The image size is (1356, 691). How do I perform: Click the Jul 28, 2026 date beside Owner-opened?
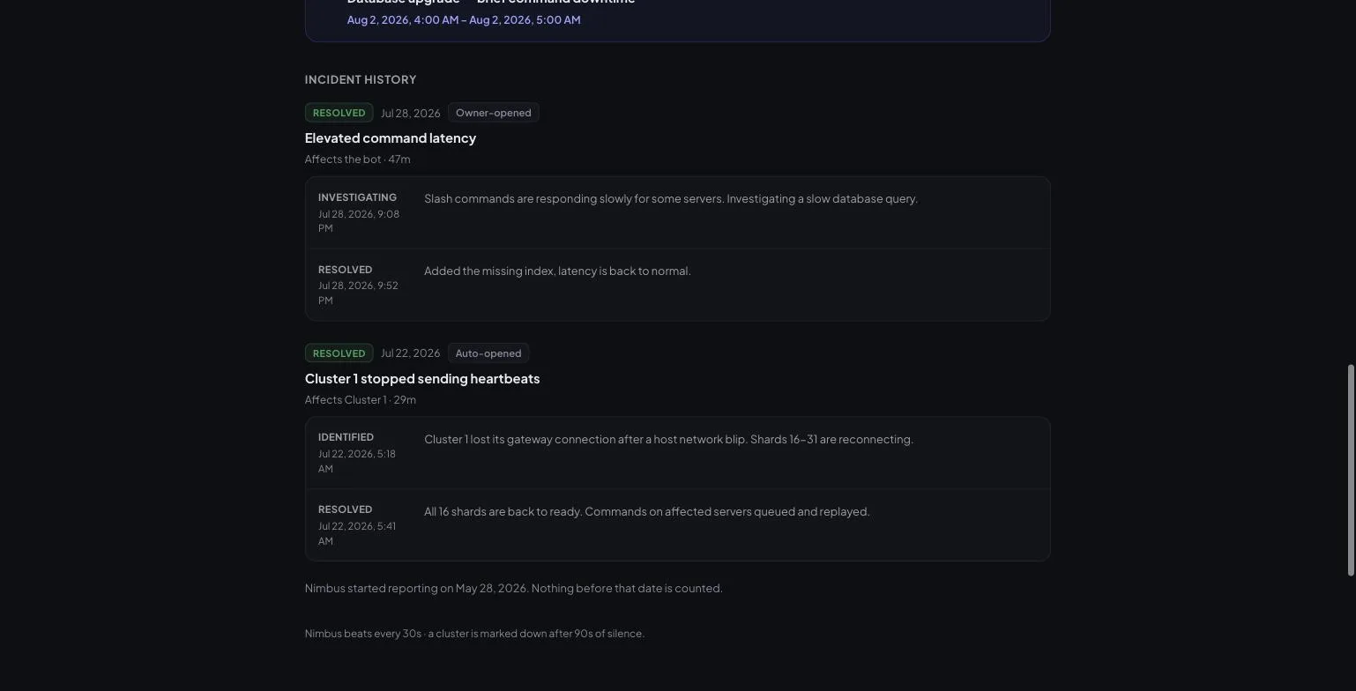pos(410,113)
